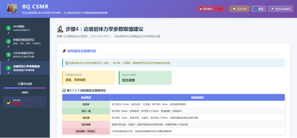Screen dimensions: 297x138
Task: Click the 结合极差（泥化层） table cell
Action: pyautogui.click(x=86, y=131)
